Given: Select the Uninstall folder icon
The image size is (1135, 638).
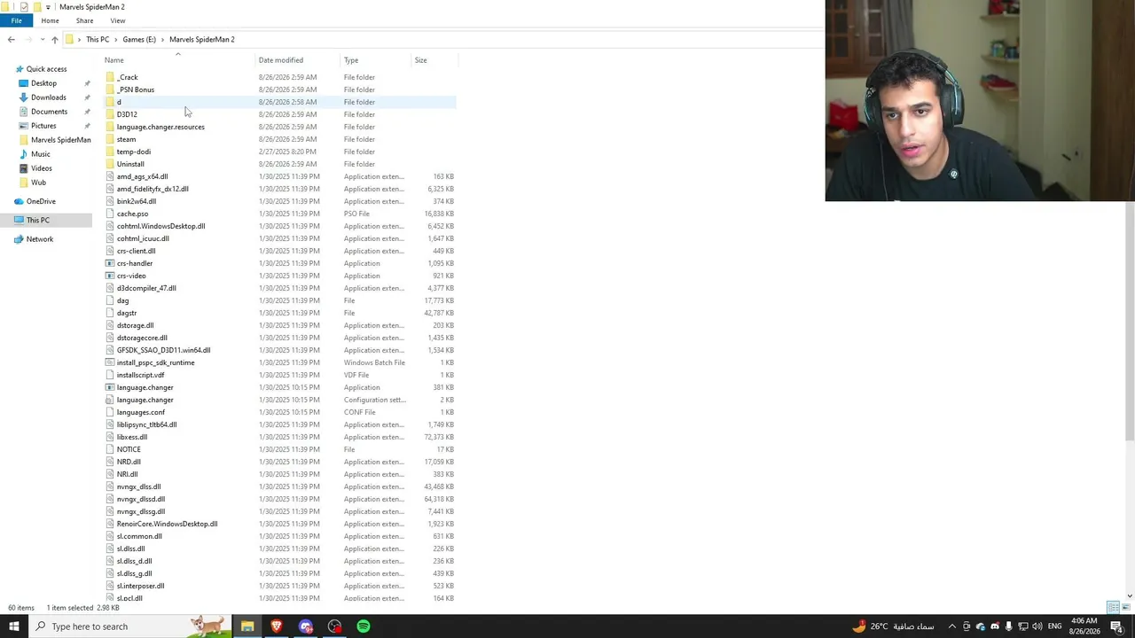Looking at the screenshot, I should tap(110, 164).
